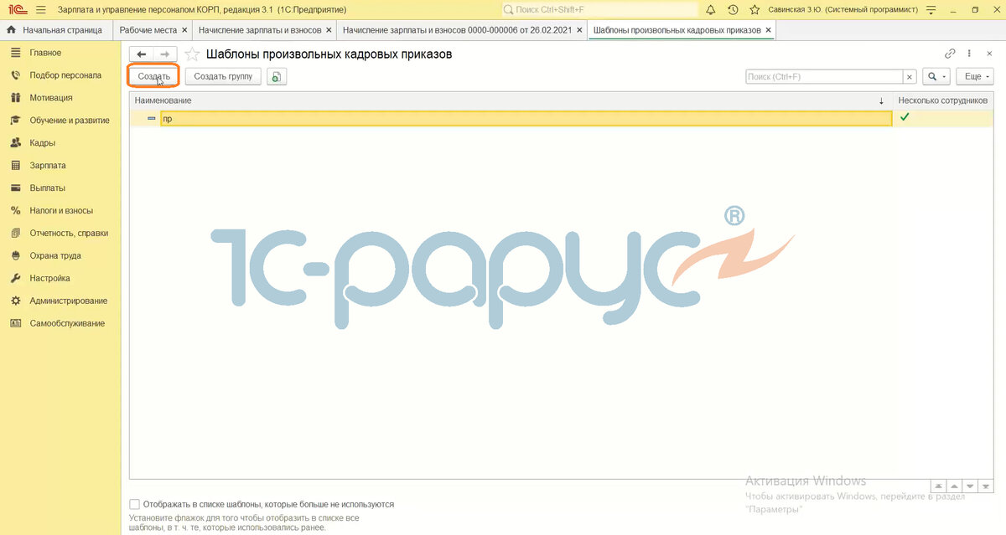Image resolution: width=1006 pixels, height=535 pixels.
Task: Close the form with small x icon
Action: coord(989,53)
